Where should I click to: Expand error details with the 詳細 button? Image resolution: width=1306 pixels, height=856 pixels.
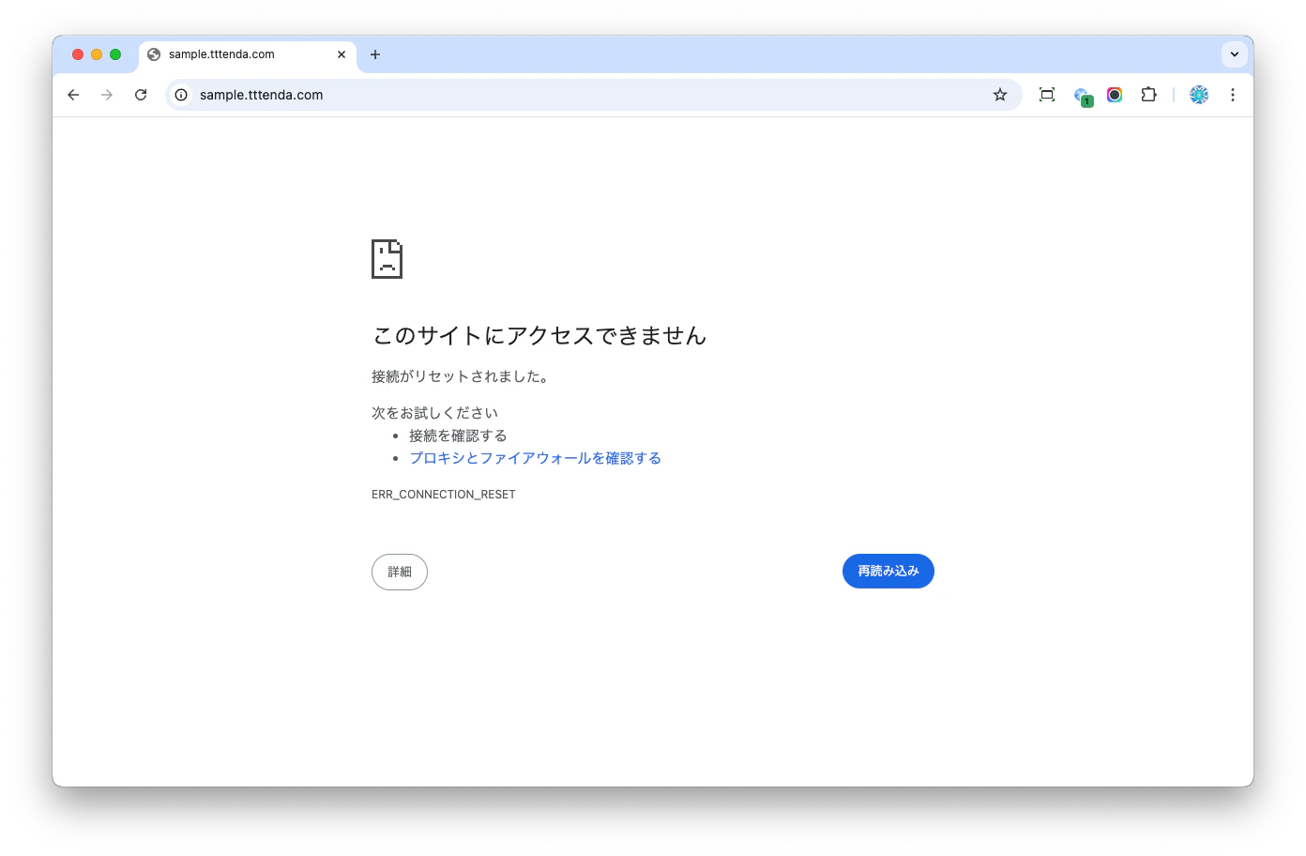click(x=400, y=572)
